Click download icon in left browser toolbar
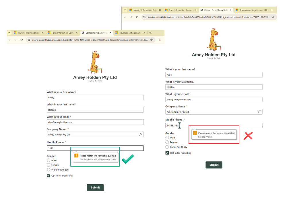Screen dimensions: 287x213 (160, 40)
